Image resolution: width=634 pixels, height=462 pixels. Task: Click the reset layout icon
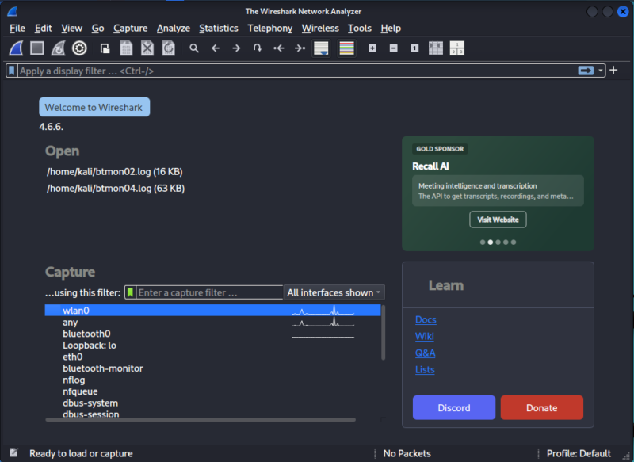457,48
